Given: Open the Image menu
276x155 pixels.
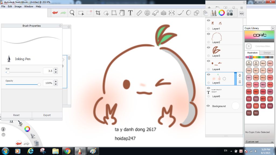Looking at the screenshot, I should click(x=18, y=6).
